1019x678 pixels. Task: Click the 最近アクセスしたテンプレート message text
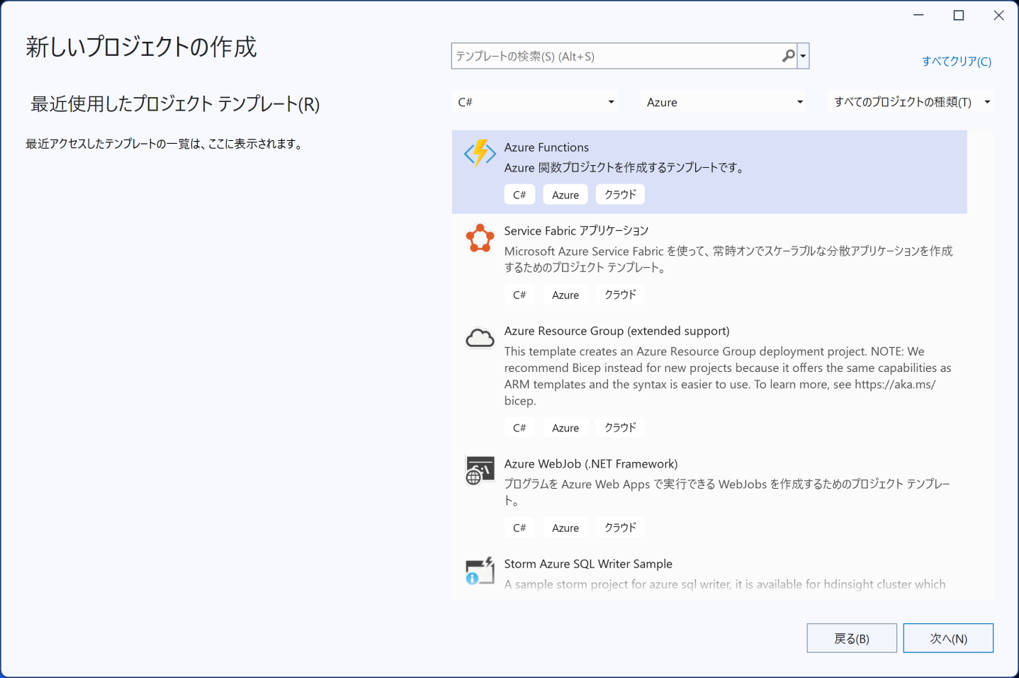(x=166, y=144)
